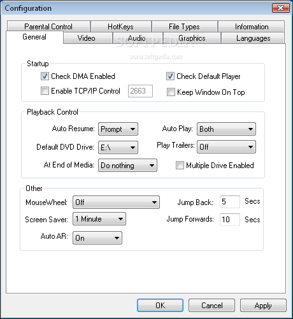Click the TCP/IP port field 2663
The height and width of the screenshot is (319, 293).
(x=140, y=91)
